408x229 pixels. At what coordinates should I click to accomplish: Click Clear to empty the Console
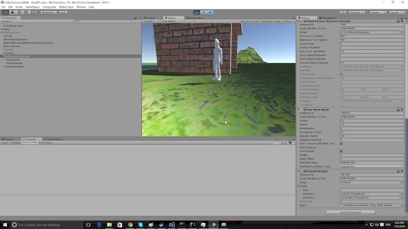click(4, 142)
